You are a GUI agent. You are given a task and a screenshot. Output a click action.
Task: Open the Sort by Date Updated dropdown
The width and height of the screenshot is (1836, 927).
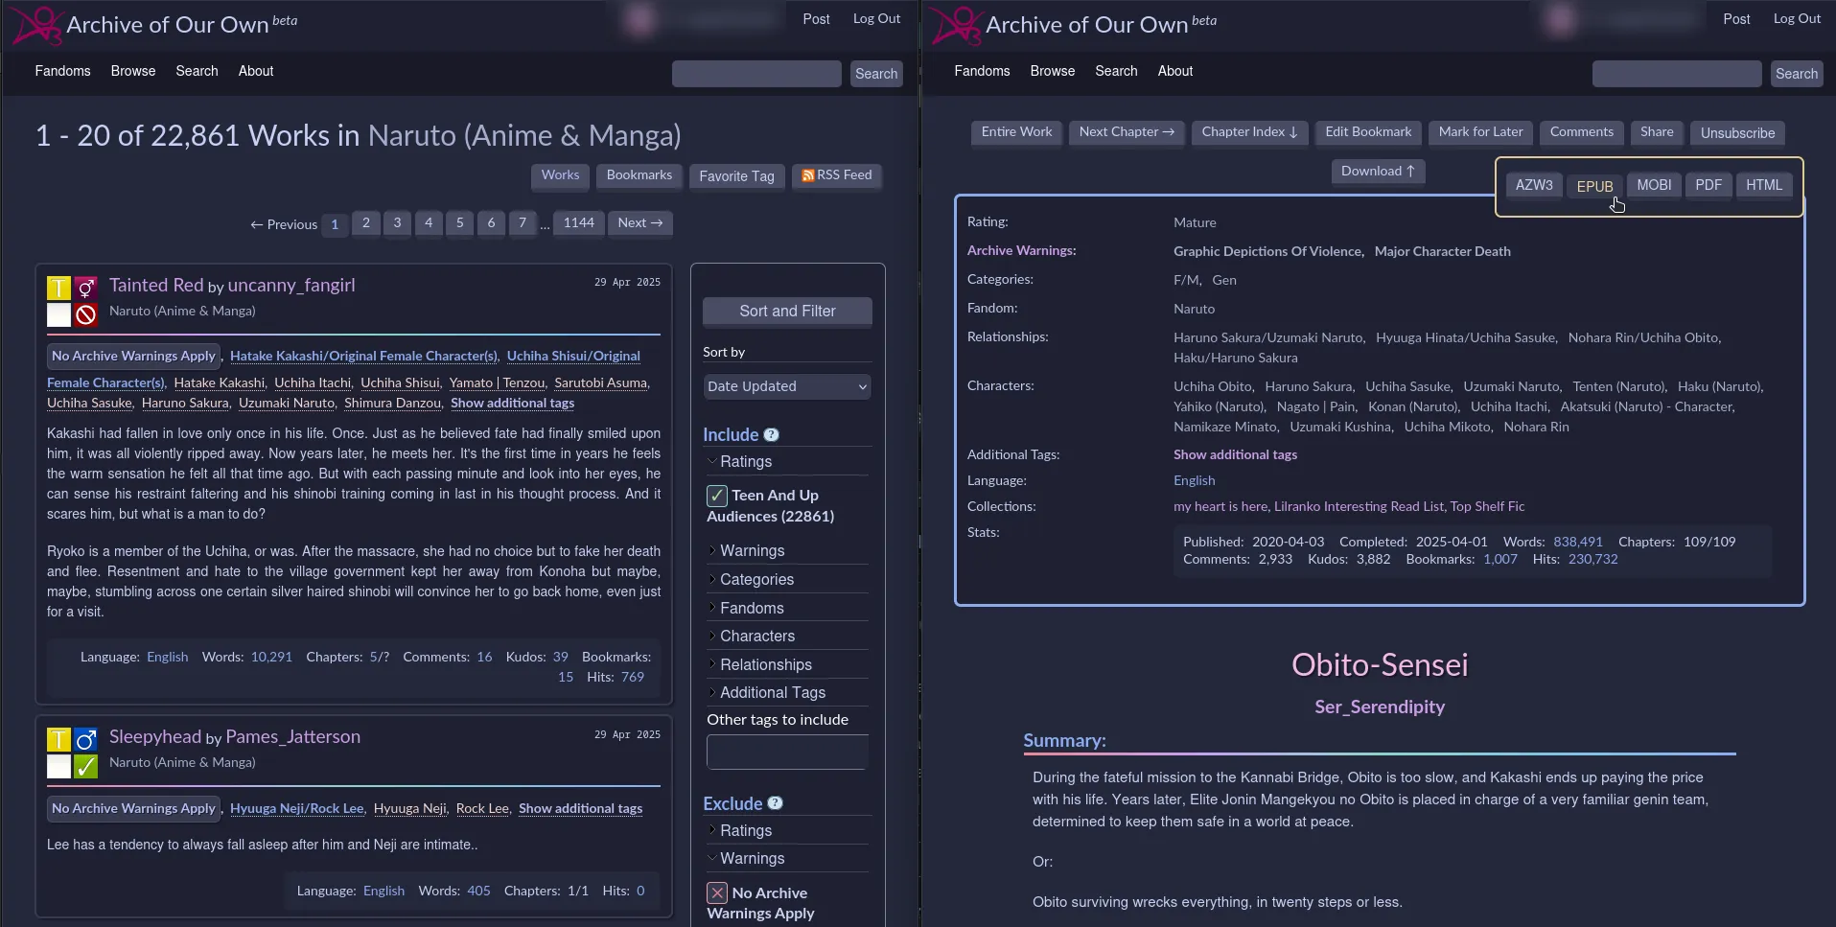(x=786, y=386)
